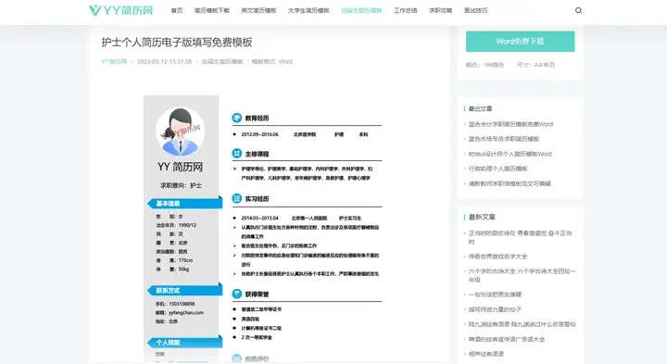The width and height of the screenshot is (667, 364).
Task: Click the 获得荣誉 section icon in the resume
Action: tap(237, 294)
